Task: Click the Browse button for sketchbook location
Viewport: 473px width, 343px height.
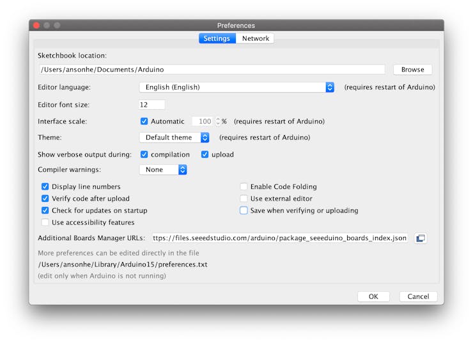Action: click(x=412, y=70)
